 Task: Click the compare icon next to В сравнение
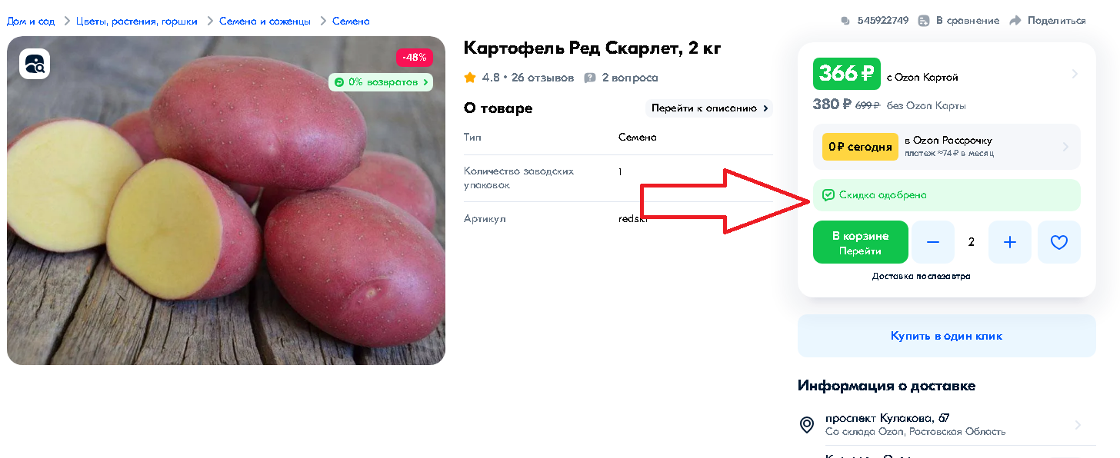(924, 21)
